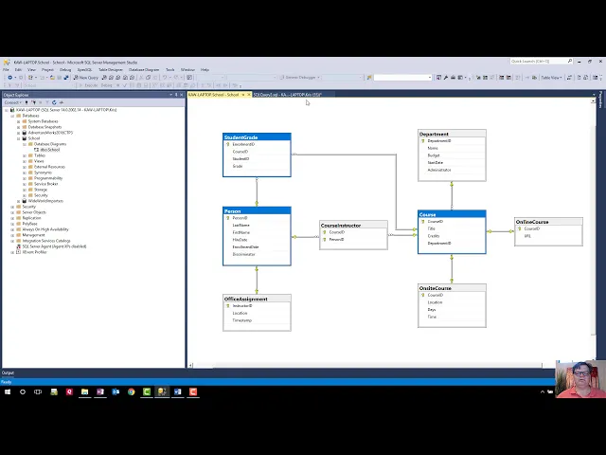The height and width of the screenshot is (455, 606).
Task: Click the primary key icon beside DepartmentID
Action: coord(423,141)
